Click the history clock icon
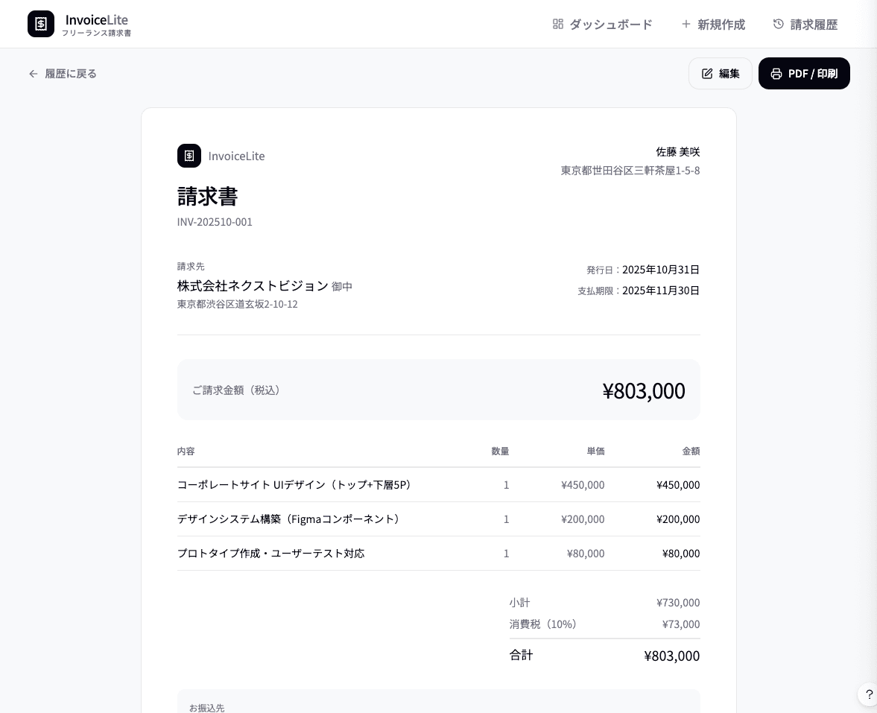Screen dimensions: 877x713 pos(779,24)
